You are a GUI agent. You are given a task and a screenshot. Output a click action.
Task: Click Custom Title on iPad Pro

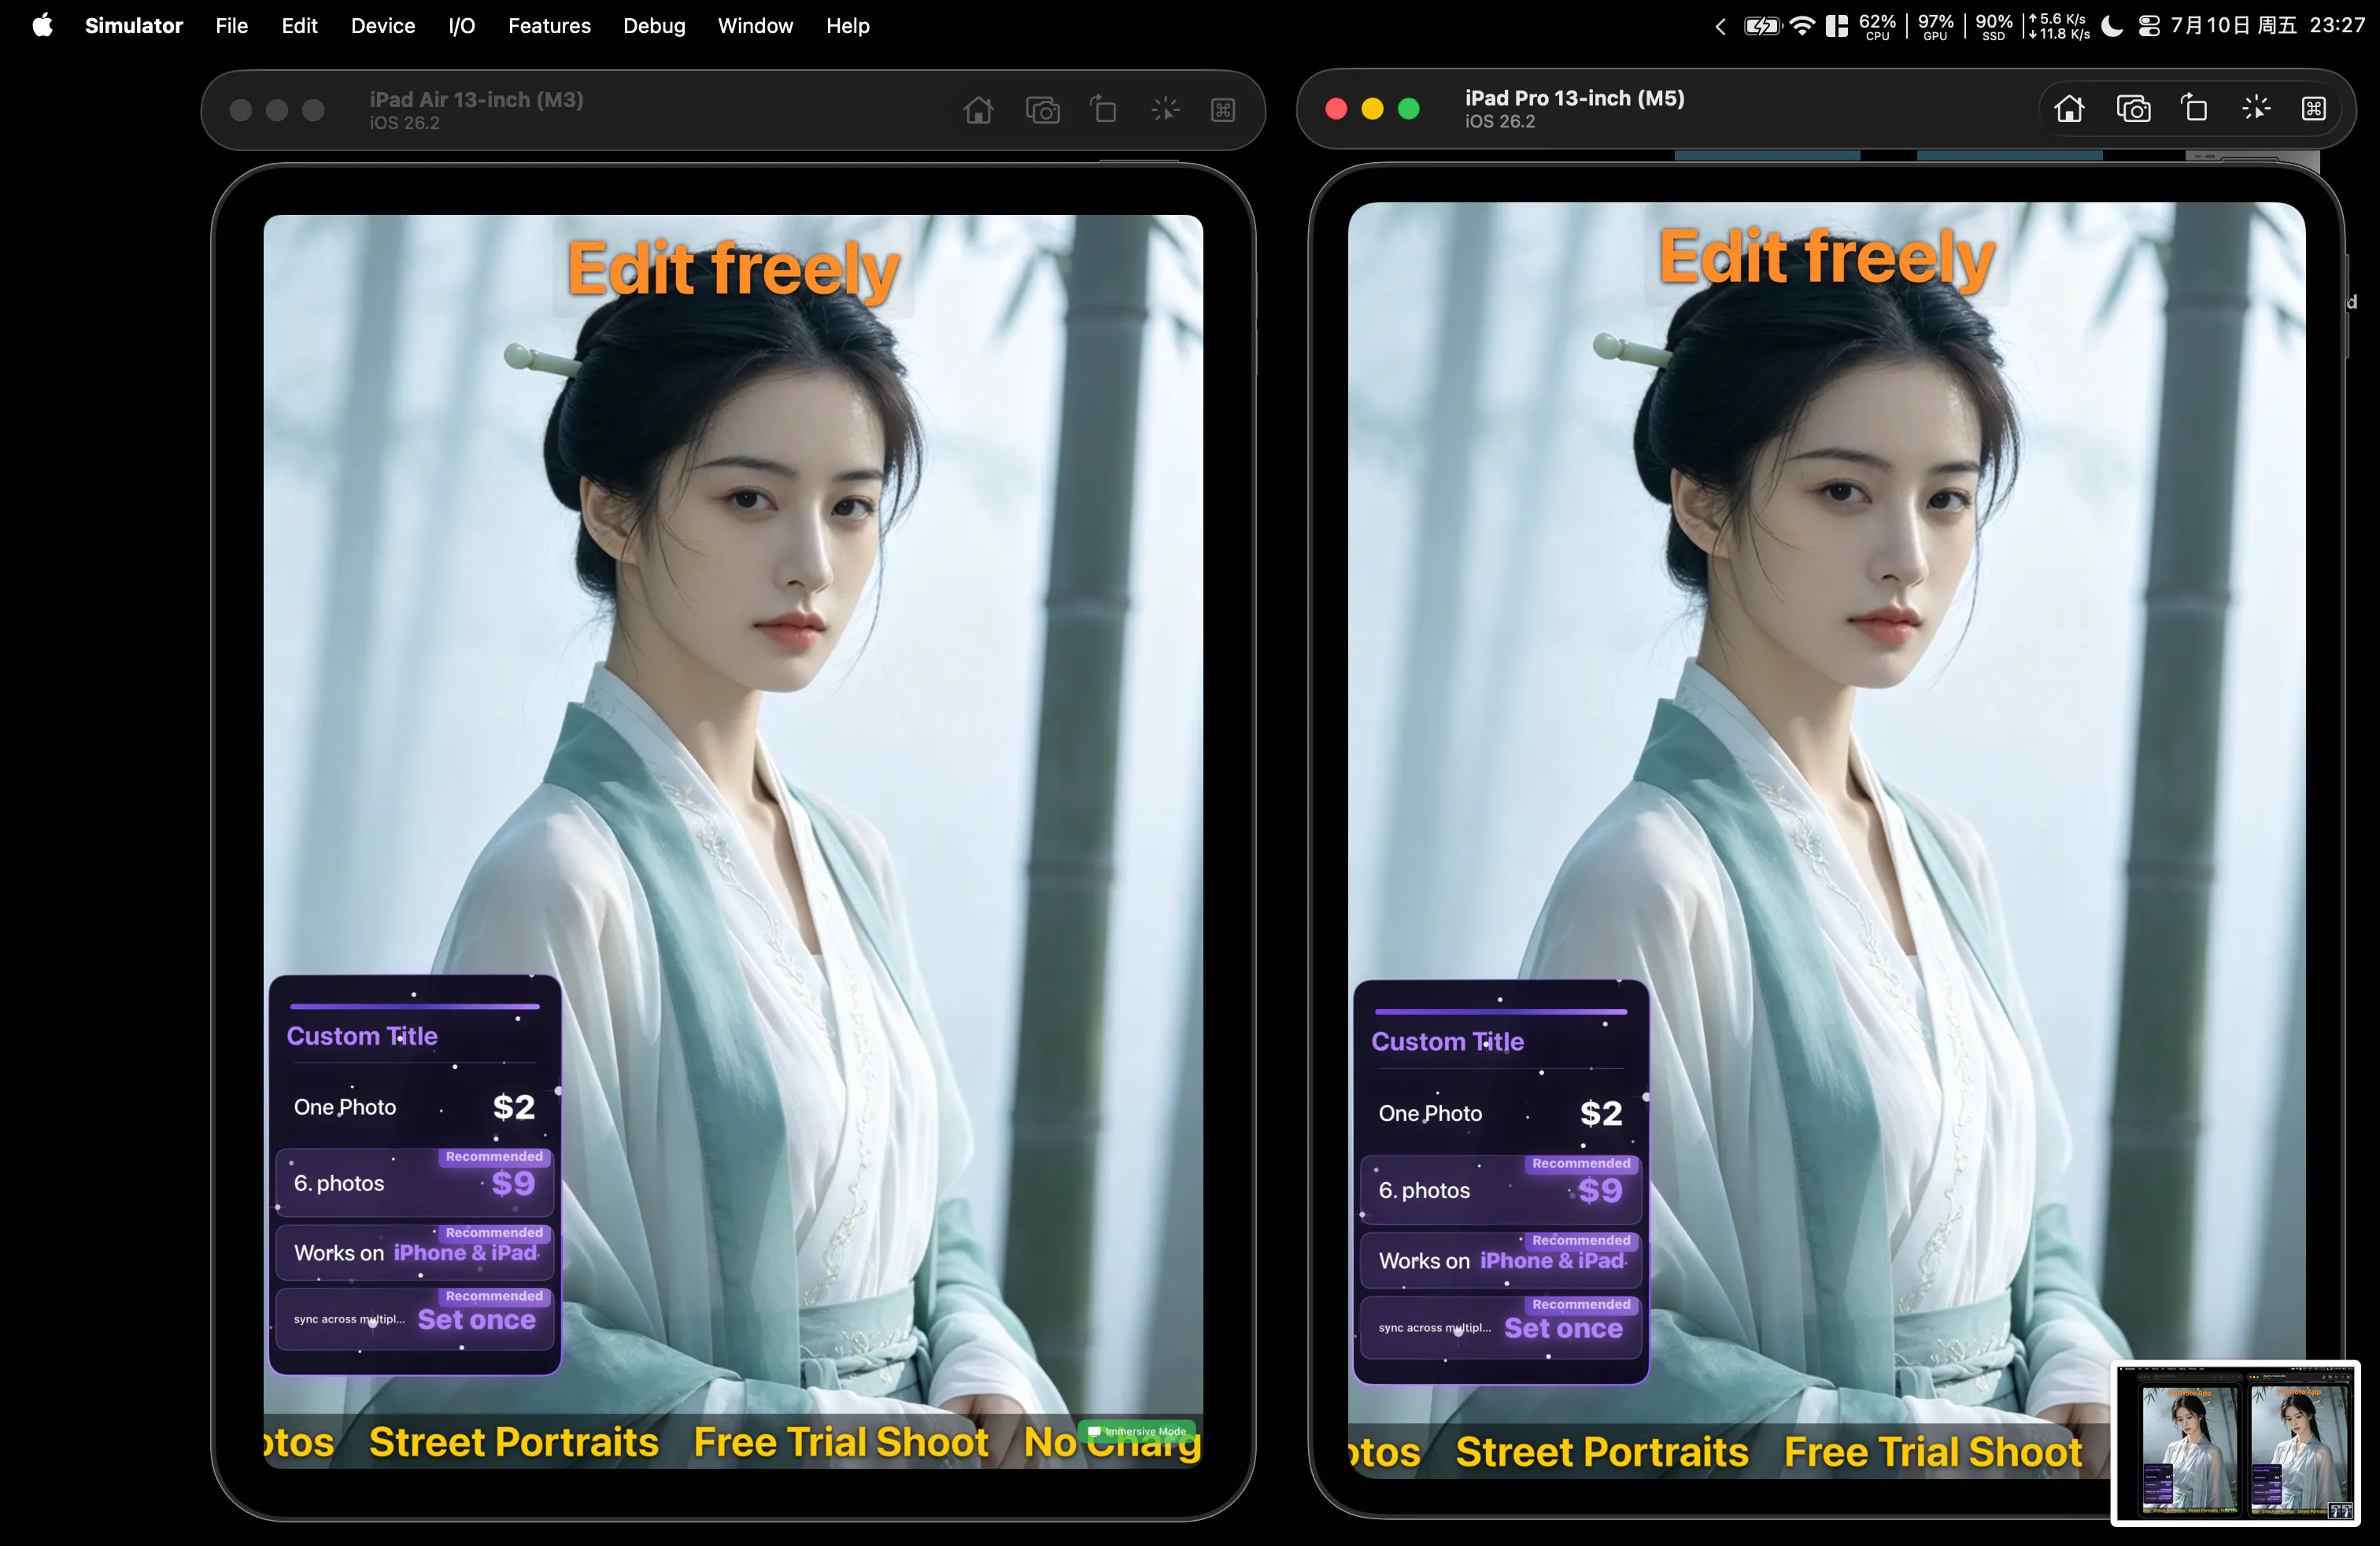[1447, 1042]
